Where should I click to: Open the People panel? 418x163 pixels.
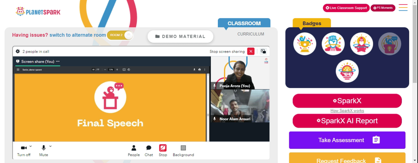(134, 151)
